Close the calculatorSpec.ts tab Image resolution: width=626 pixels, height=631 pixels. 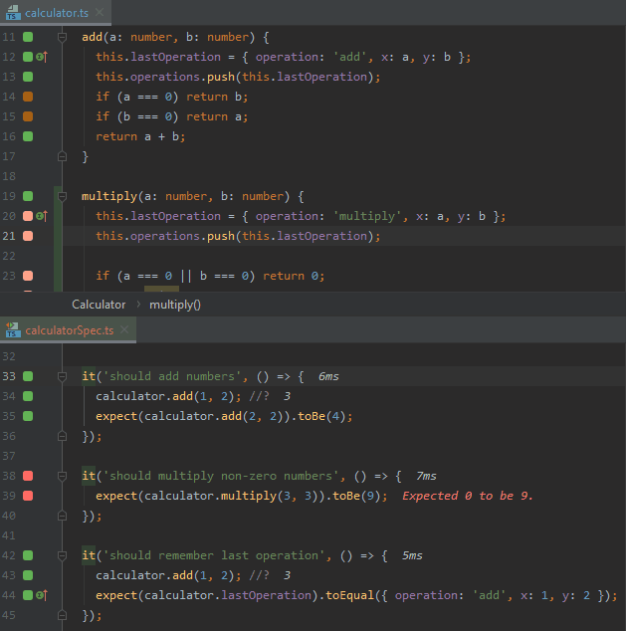coord(124,329)
